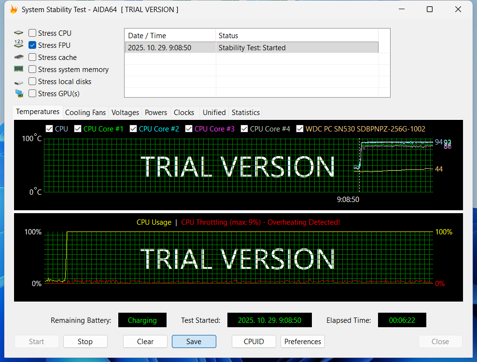The height and width of the screenshot is (362, 477).
Task: Click the Save button
Action: pyautogui.click(x=194, y=341)
